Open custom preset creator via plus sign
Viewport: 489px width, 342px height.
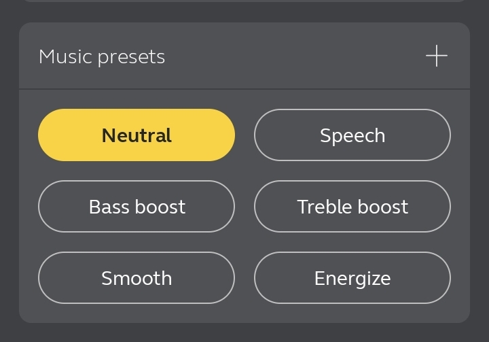click(x=437, y=56)
